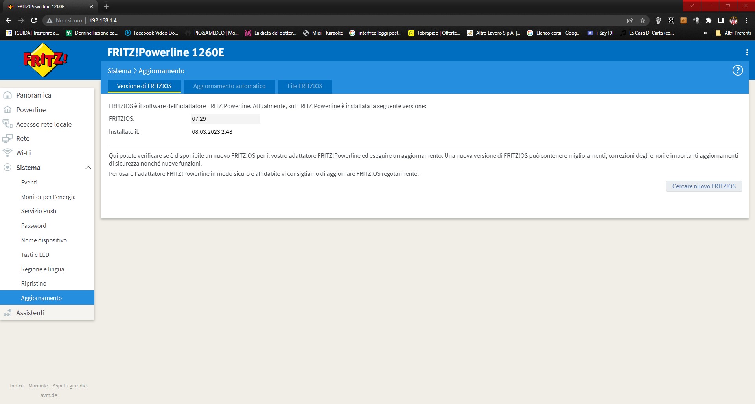Open the Facebook Video Do... bookmark
The width and height of the screenshot is (755, 404).
pyautogui.click(x=151, y=33)
